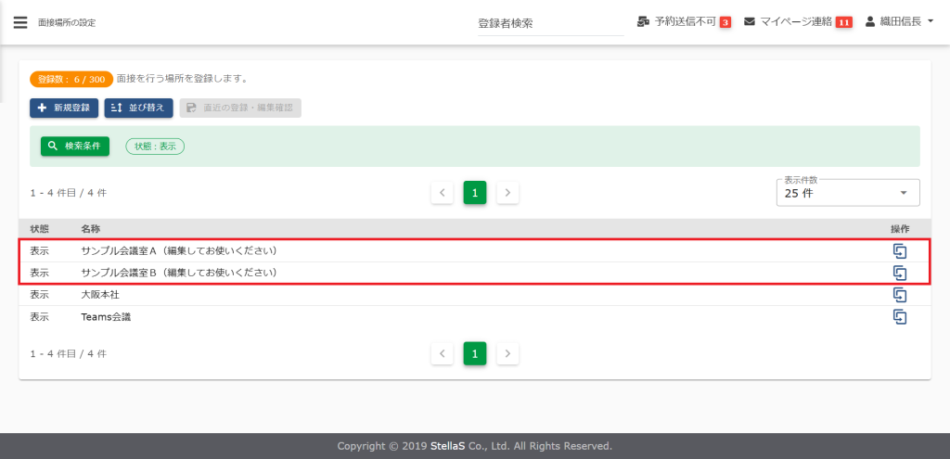950x459 pixels.
Task: Expand the 表示件数 dropdown
Action: click(847, 193)
